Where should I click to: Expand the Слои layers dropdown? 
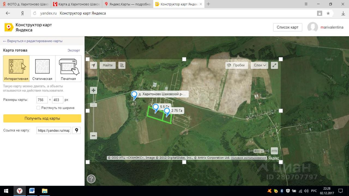[x=259, y=65]
